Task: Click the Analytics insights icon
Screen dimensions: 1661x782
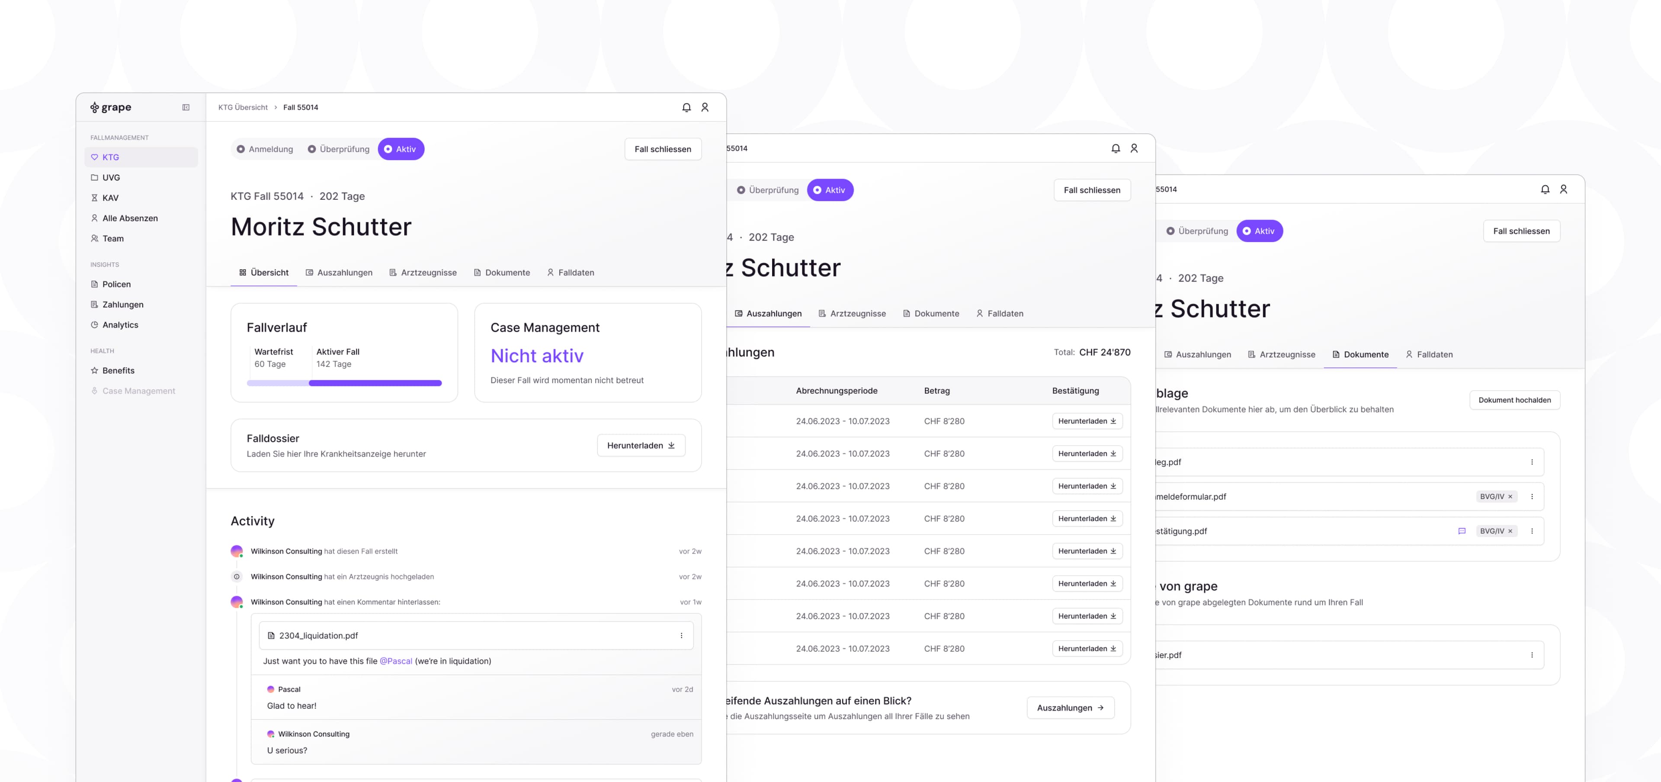Action: [x=94, y=325]
